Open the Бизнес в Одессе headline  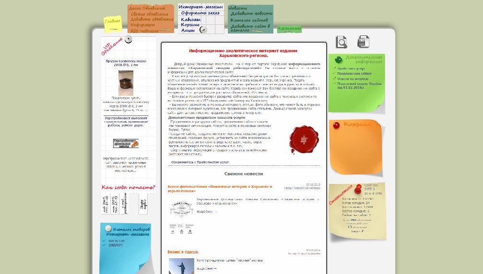pos(183,252)
